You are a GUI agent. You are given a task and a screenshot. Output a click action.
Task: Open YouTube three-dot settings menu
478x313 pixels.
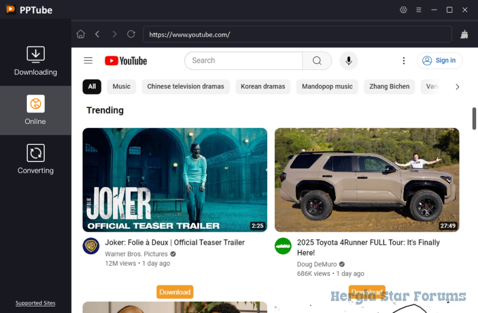coord(404,60)
